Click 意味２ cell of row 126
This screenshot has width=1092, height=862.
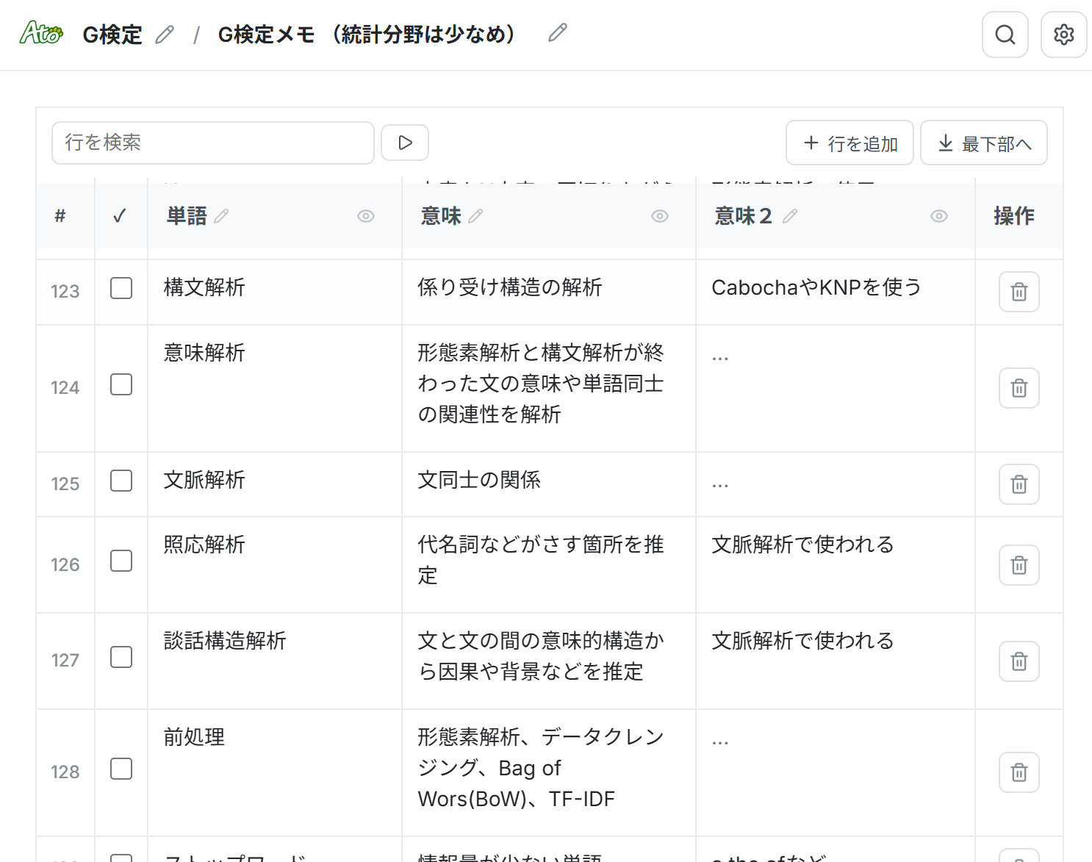pyautogui.click(x=836, y=565)
